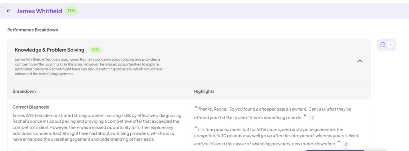Open citation reference 1 after first quote
Image resolution: width=409 pixels, height=151 pixels.
point(312,118)
